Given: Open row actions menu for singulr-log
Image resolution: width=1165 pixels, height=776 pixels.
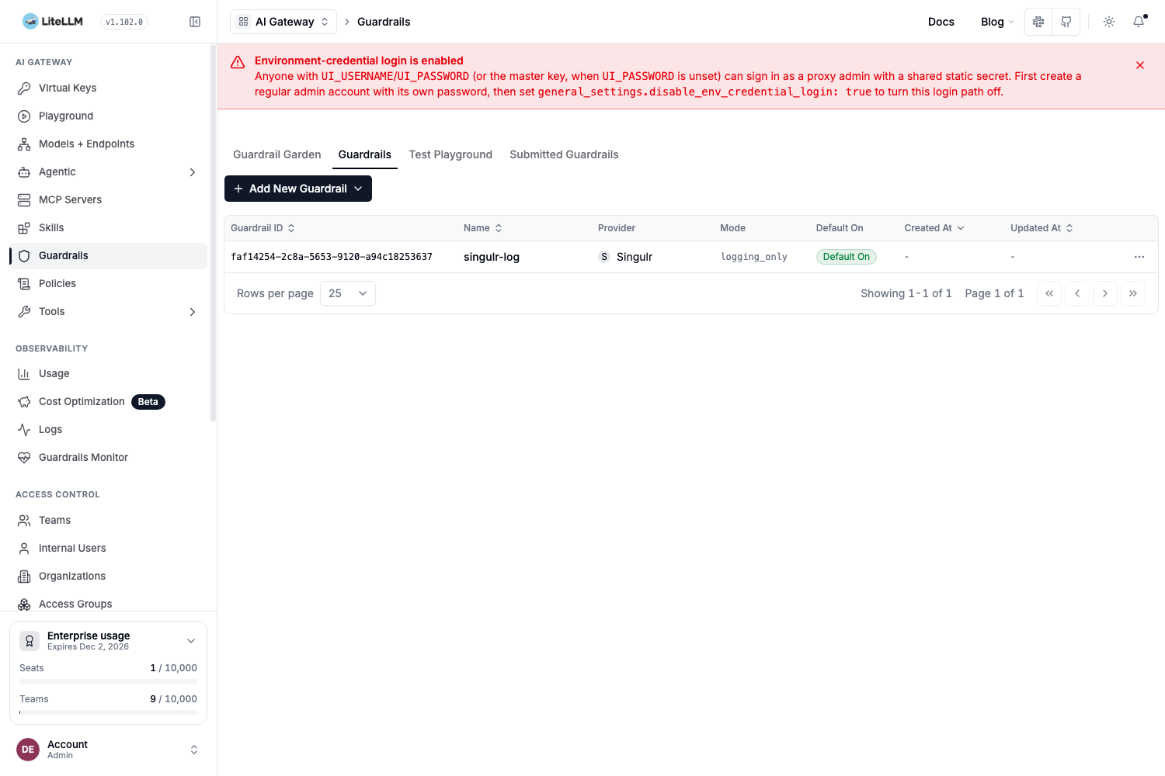Looking at the screenshot, I should pos(1139,257).
